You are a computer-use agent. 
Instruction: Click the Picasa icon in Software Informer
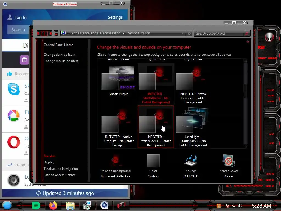14,115
